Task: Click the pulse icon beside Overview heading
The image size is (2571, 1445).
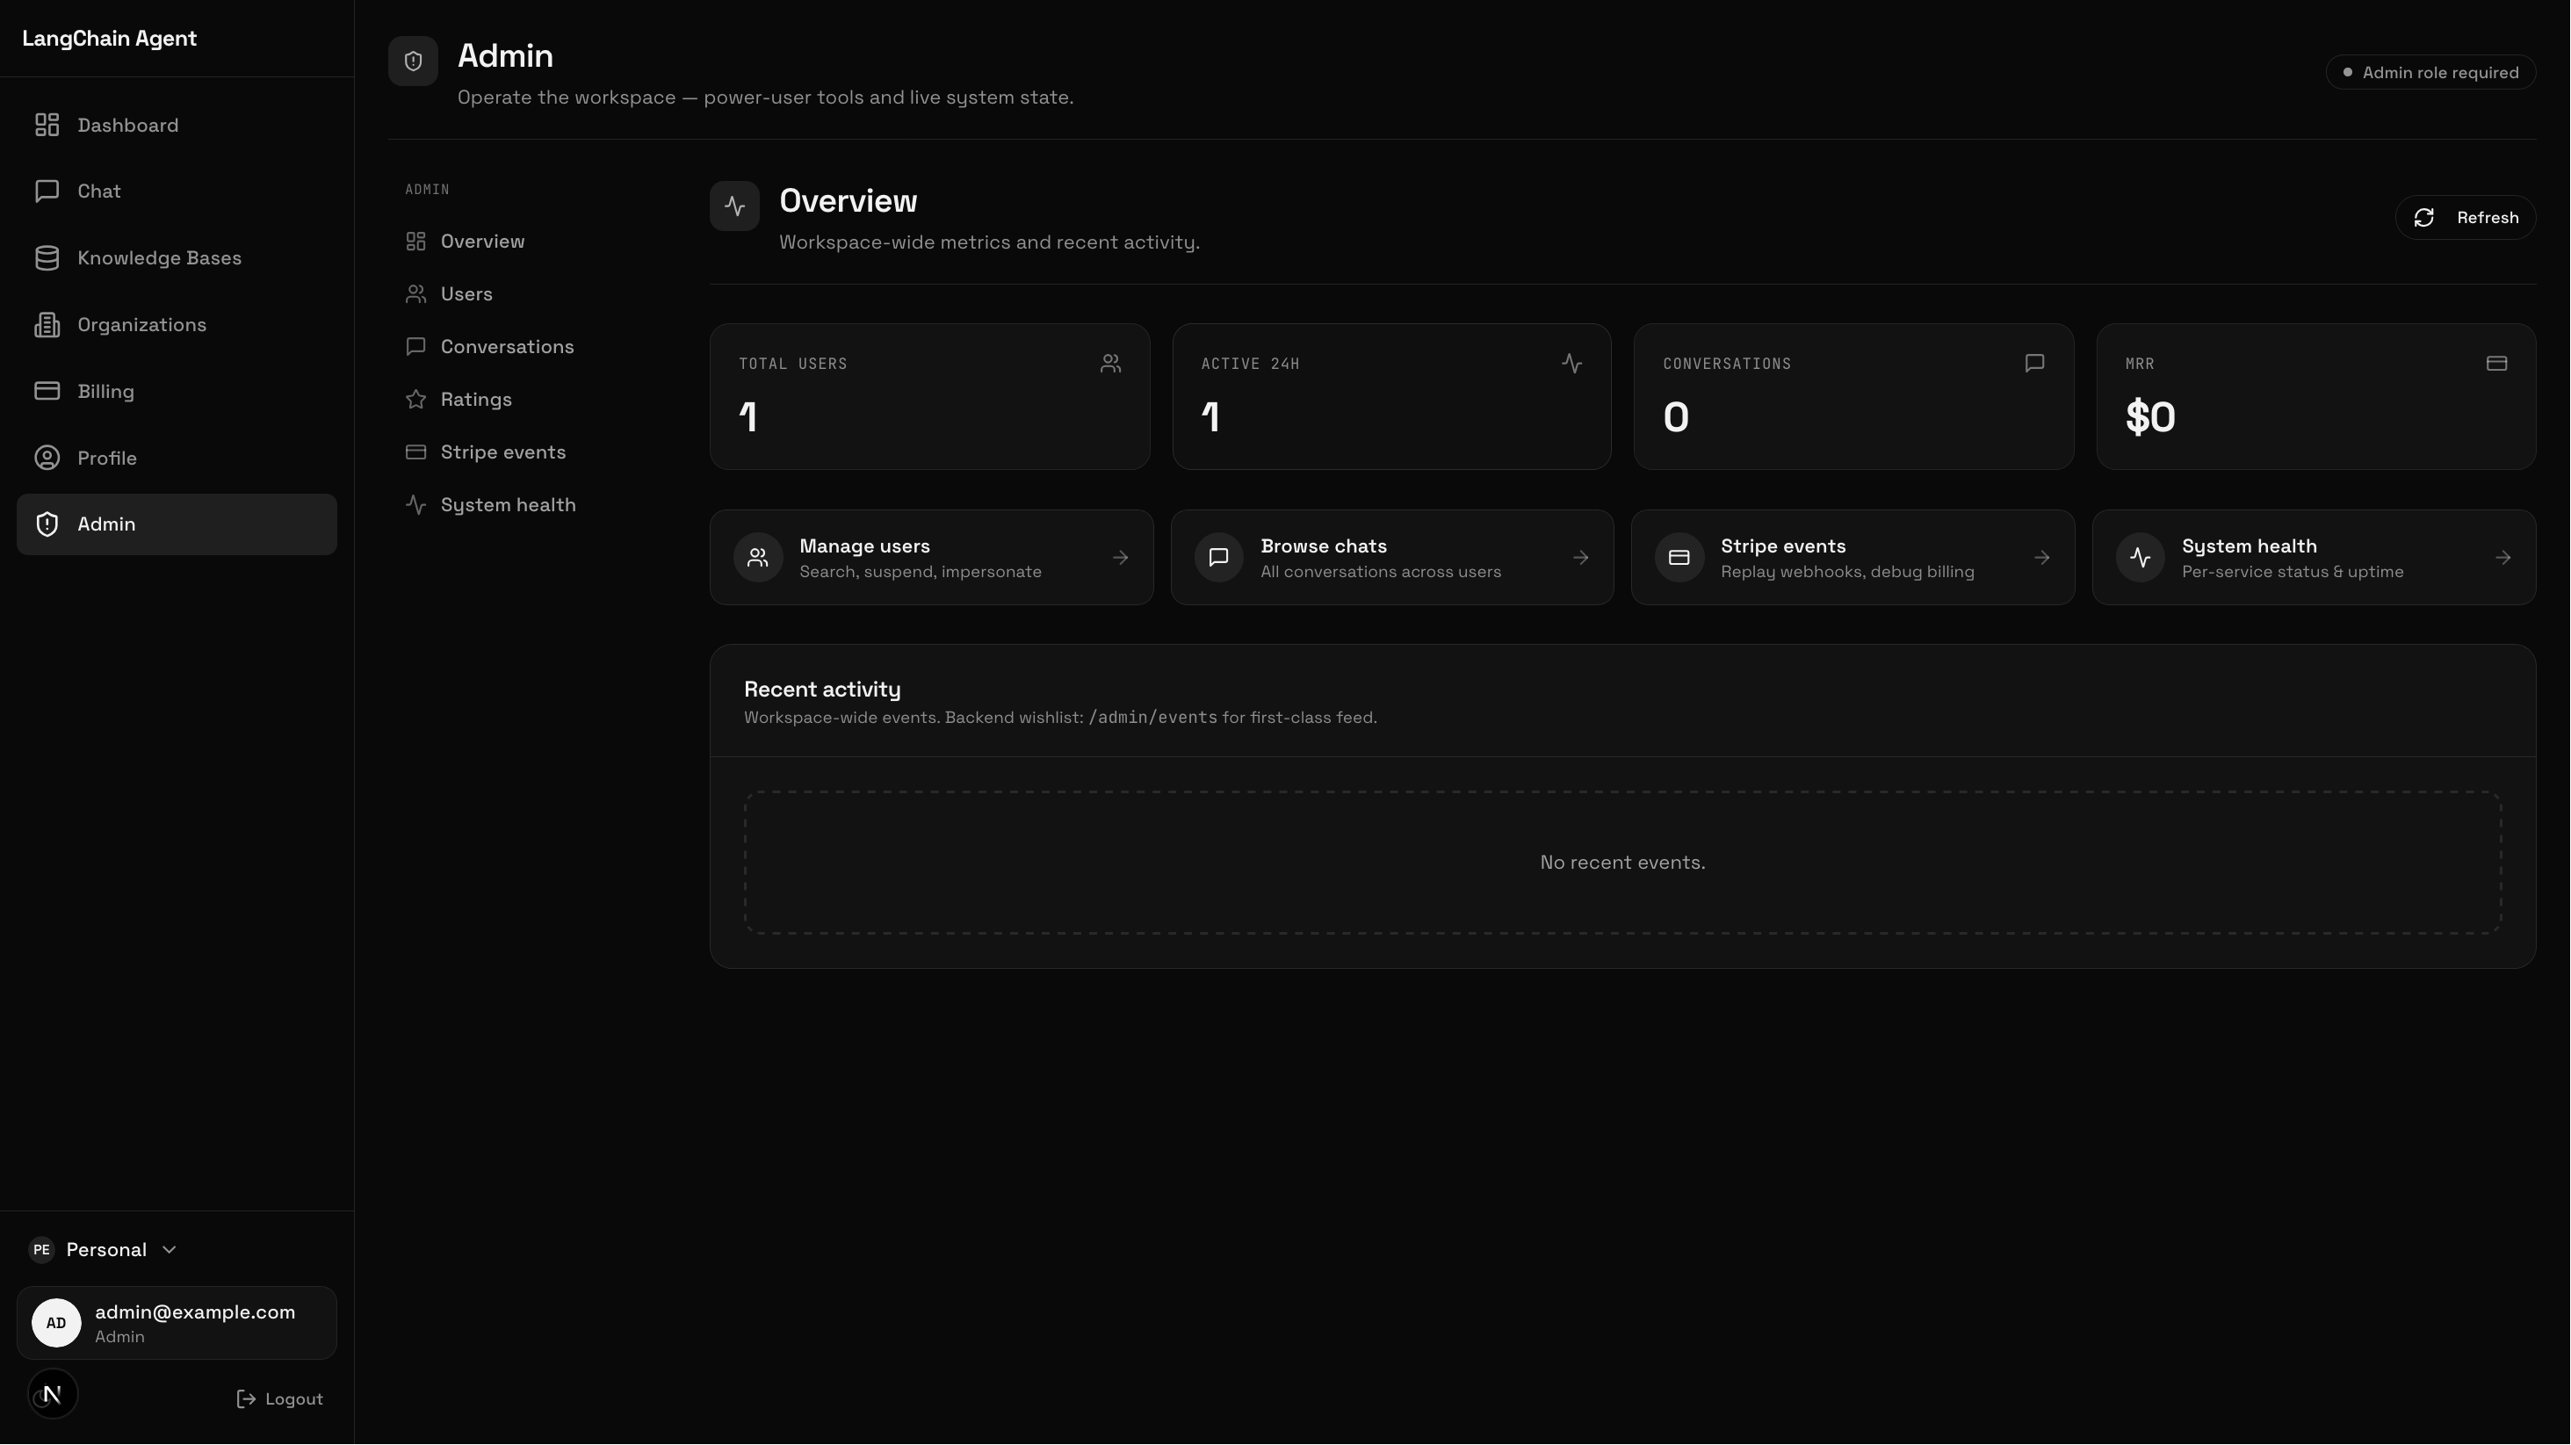Action: (734, 206)
